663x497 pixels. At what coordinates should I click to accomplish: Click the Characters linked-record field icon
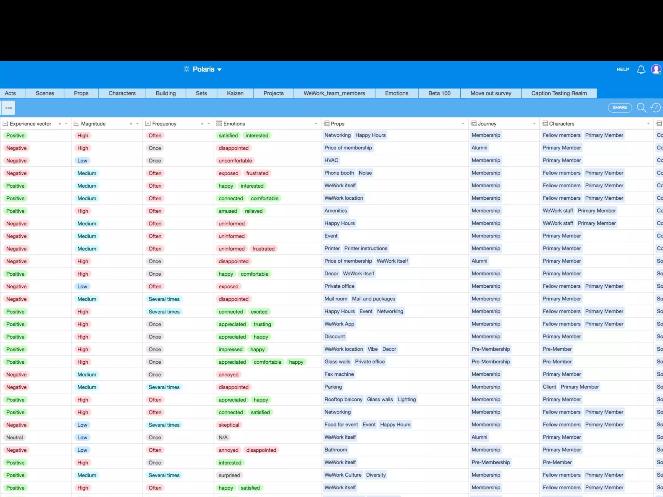click(545, 124)
